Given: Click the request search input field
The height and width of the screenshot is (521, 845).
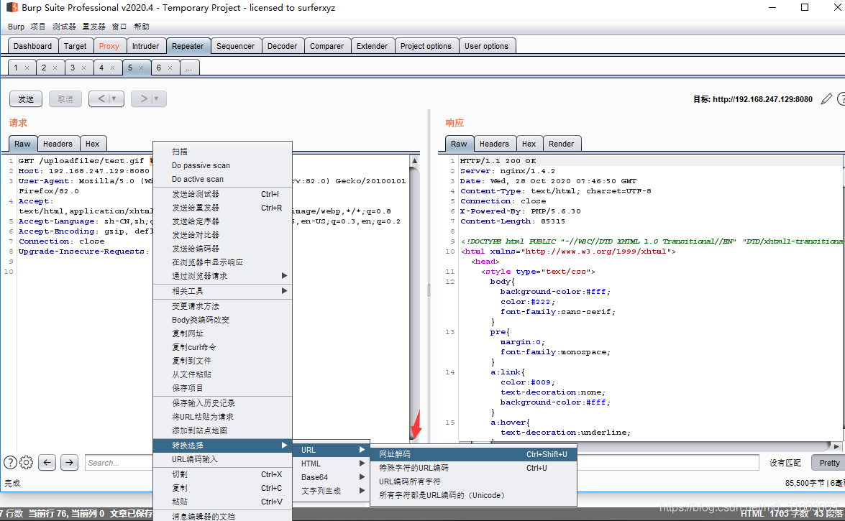Looking at the screenshot, I should pos(115,463).
